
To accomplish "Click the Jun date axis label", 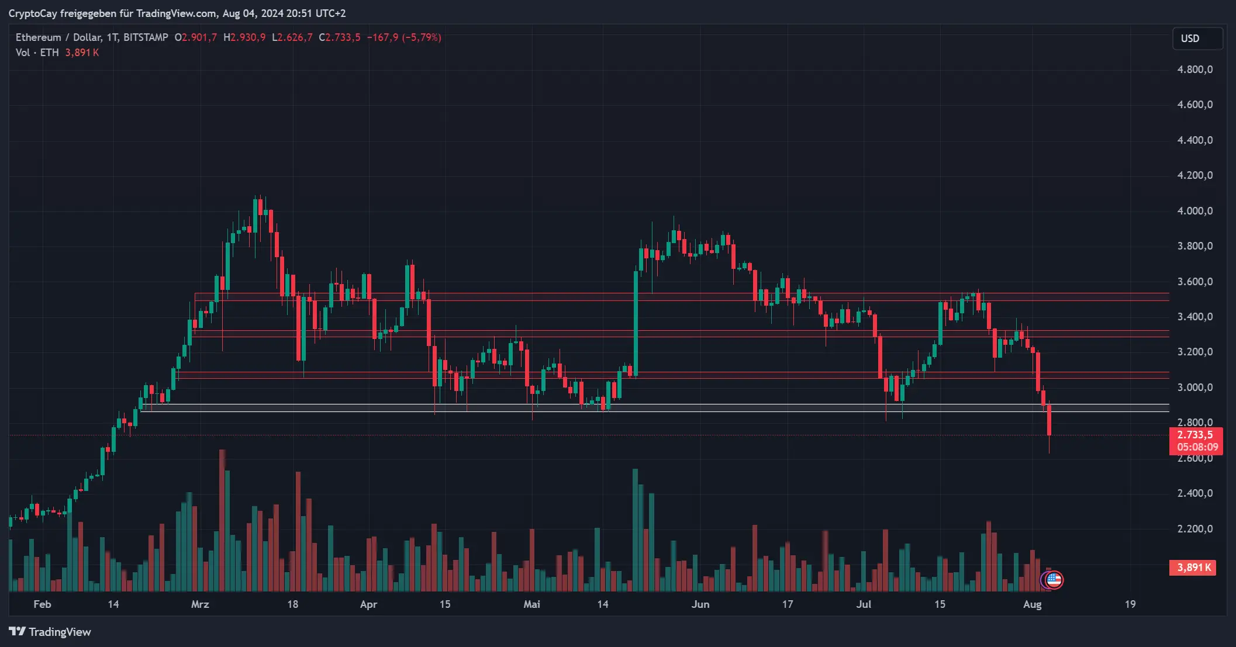I will click(700, 604).
